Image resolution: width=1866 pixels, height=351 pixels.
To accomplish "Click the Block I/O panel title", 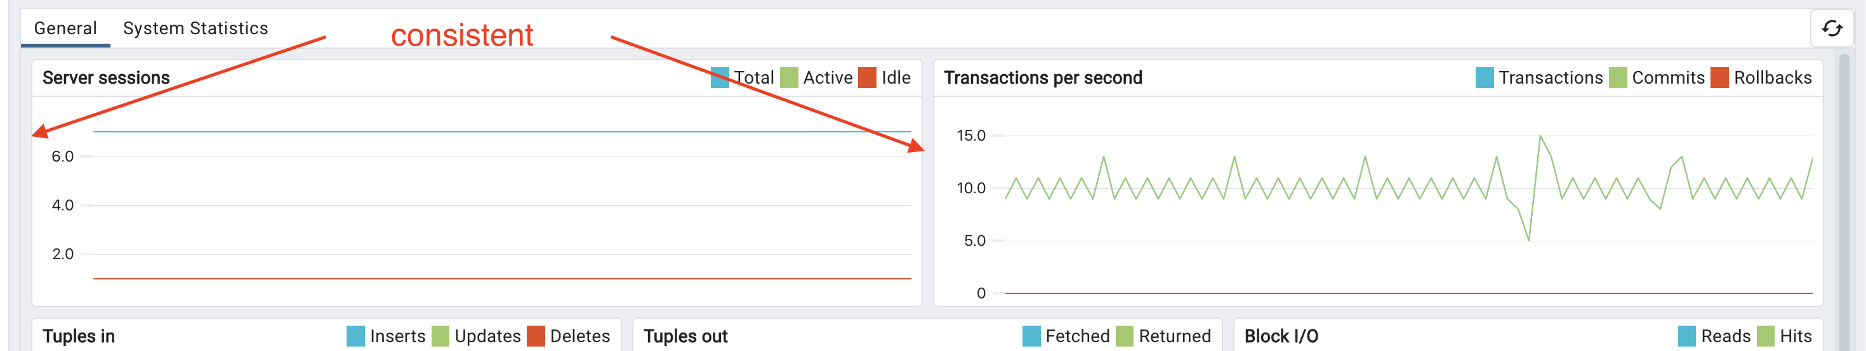I will tap(1281, 336).
